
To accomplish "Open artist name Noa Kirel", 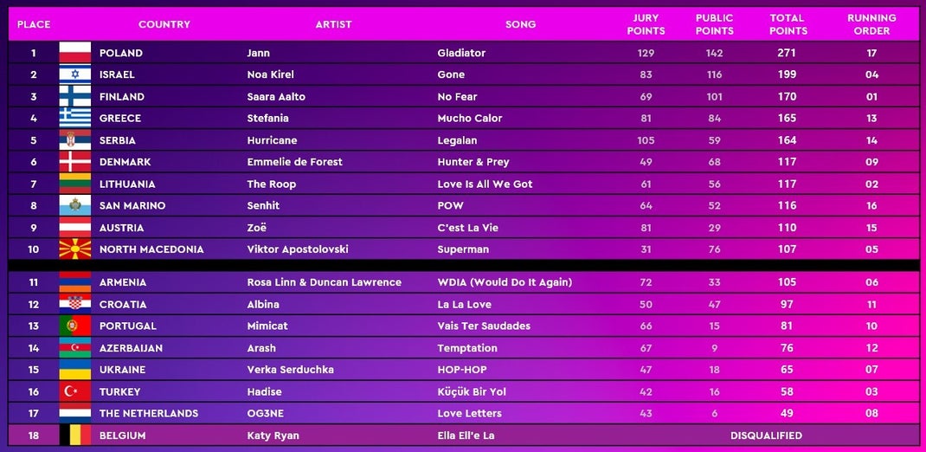I will point(271,74).
